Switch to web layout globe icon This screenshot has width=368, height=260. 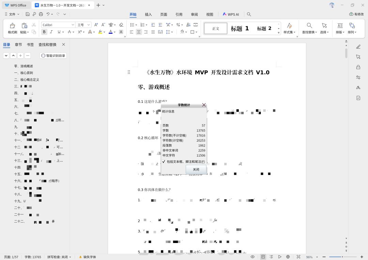[288, 257]
